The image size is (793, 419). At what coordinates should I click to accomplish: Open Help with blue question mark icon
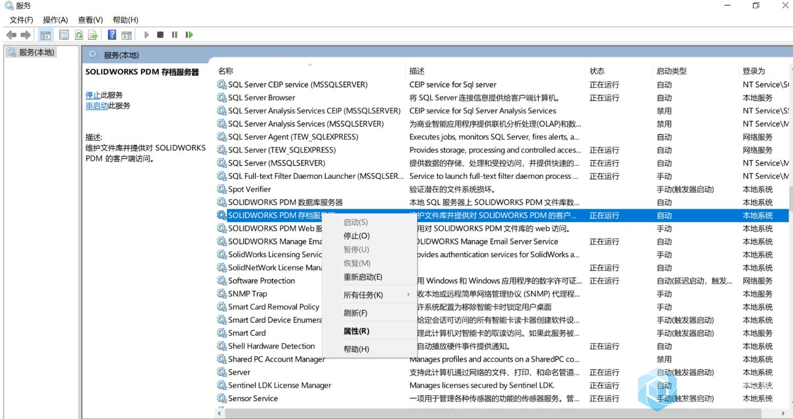pos(112,35)
